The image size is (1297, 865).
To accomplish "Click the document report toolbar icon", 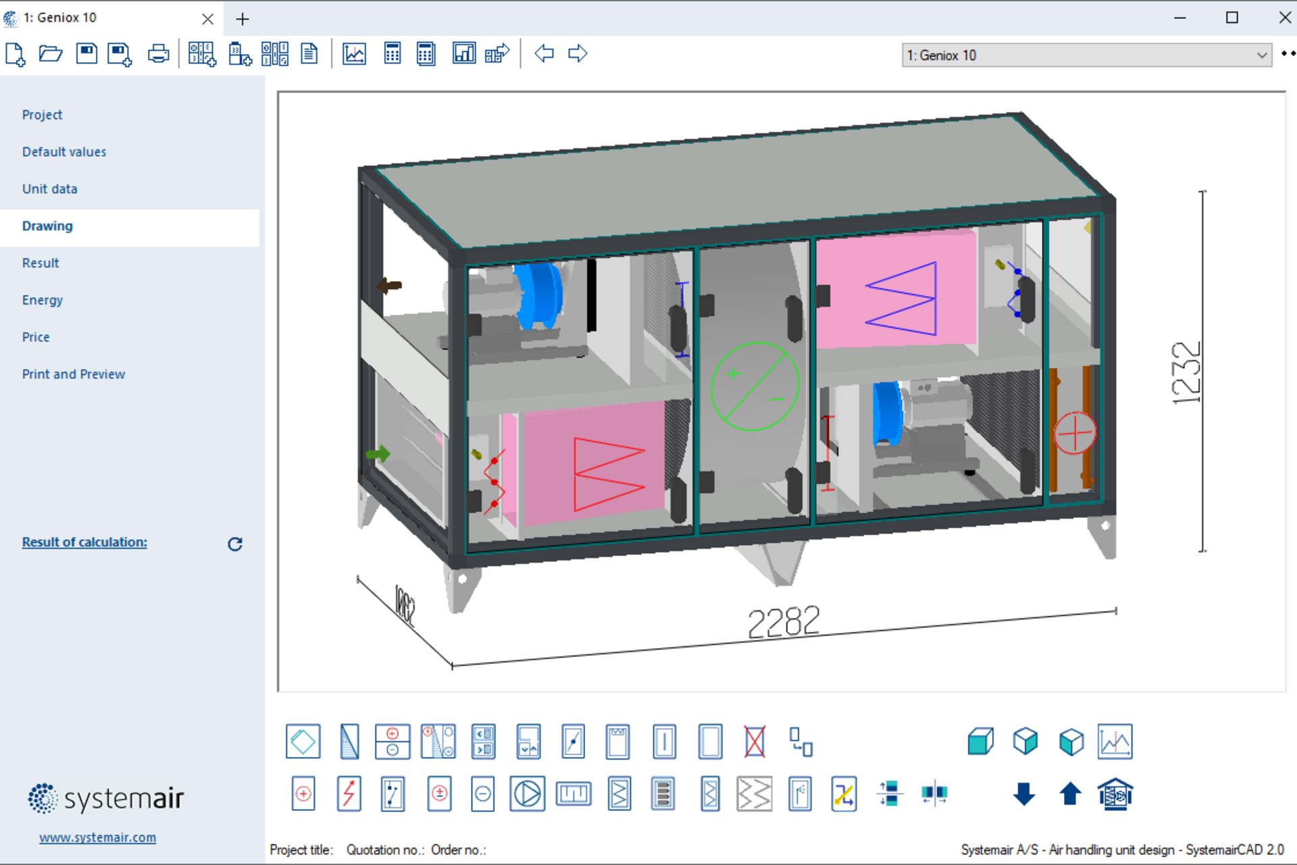I will tap(309, 53).
